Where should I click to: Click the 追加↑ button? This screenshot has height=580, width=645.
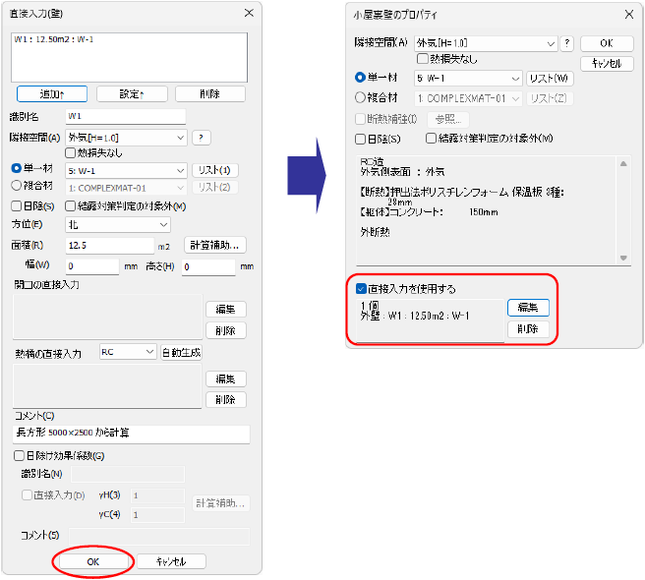[52, 93]
